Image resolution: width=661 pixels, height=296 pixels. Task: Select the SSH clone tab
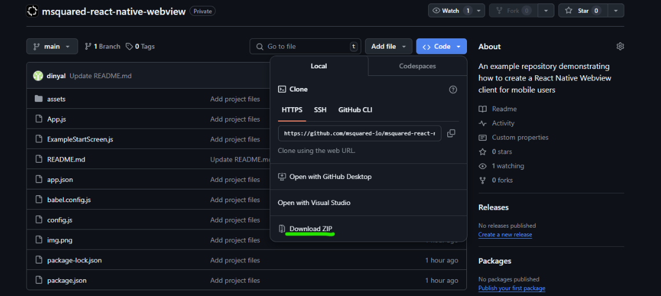320,109
